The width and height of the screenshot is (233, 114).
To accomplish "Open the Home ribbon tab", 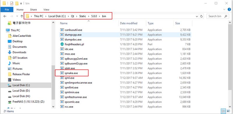I will tap(20, 10).
